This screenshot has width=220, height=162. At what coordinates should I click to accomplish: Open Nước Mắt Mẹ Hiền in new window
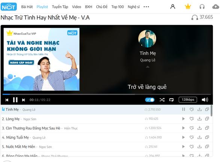(207, 147)
